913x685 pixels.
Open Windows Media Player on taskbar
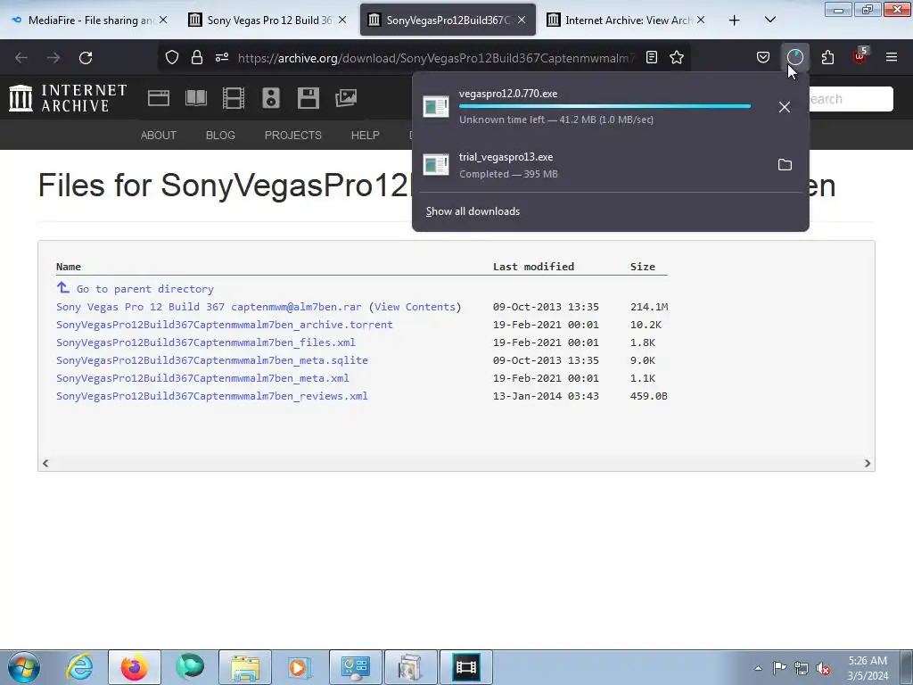pyautogui.click(x=300, y=667)
